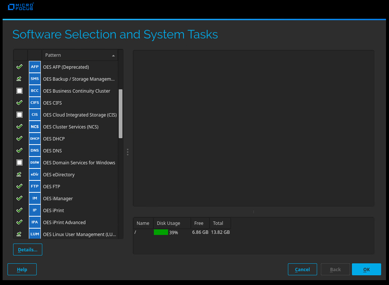Click the DHCP pattern icon
This screenshot has height=285, width=389.
point(35,139)
